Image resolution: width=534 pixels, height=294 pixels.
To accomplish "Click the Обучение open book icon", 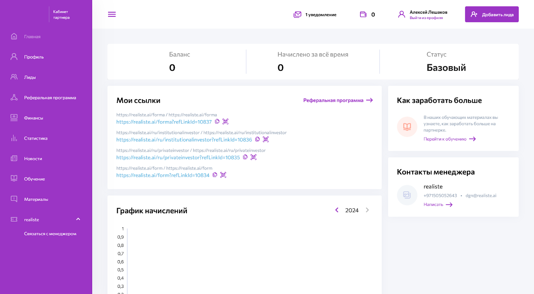I will pos(14,179).
